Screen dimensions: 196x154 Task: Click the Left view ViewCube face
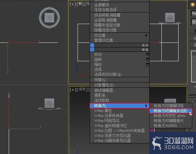coord(49,103)
